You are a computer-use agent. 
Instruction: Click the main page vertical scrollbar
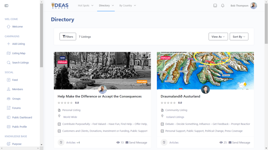pyautogui.click(x=266, y=24)
